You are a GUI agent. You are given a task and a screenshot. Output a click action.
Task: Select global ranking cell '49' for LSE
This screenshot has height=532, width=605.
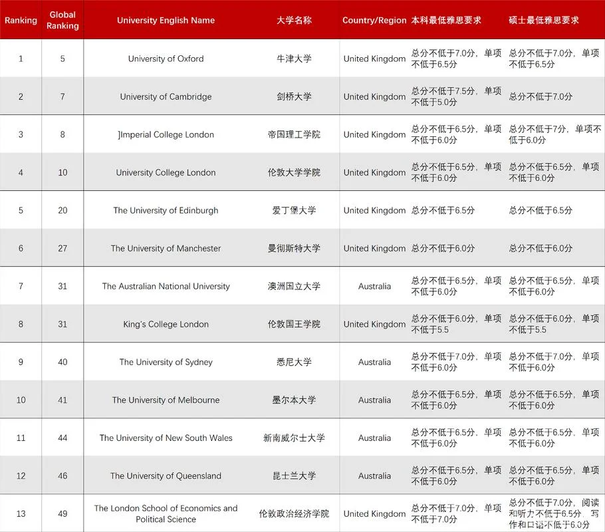click(62, 513)
